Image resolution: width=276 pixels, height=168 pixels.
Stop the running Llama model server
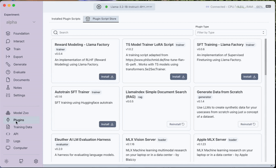(99, 7)
